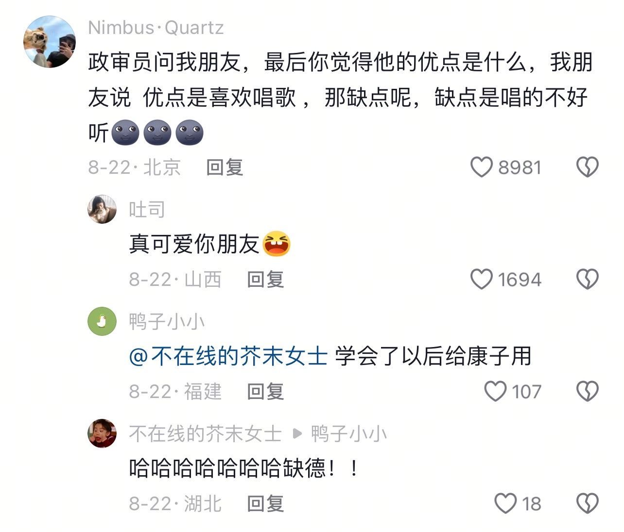Like the 哈哈哈 comment with 18 likes

click(x=505, y=503)
